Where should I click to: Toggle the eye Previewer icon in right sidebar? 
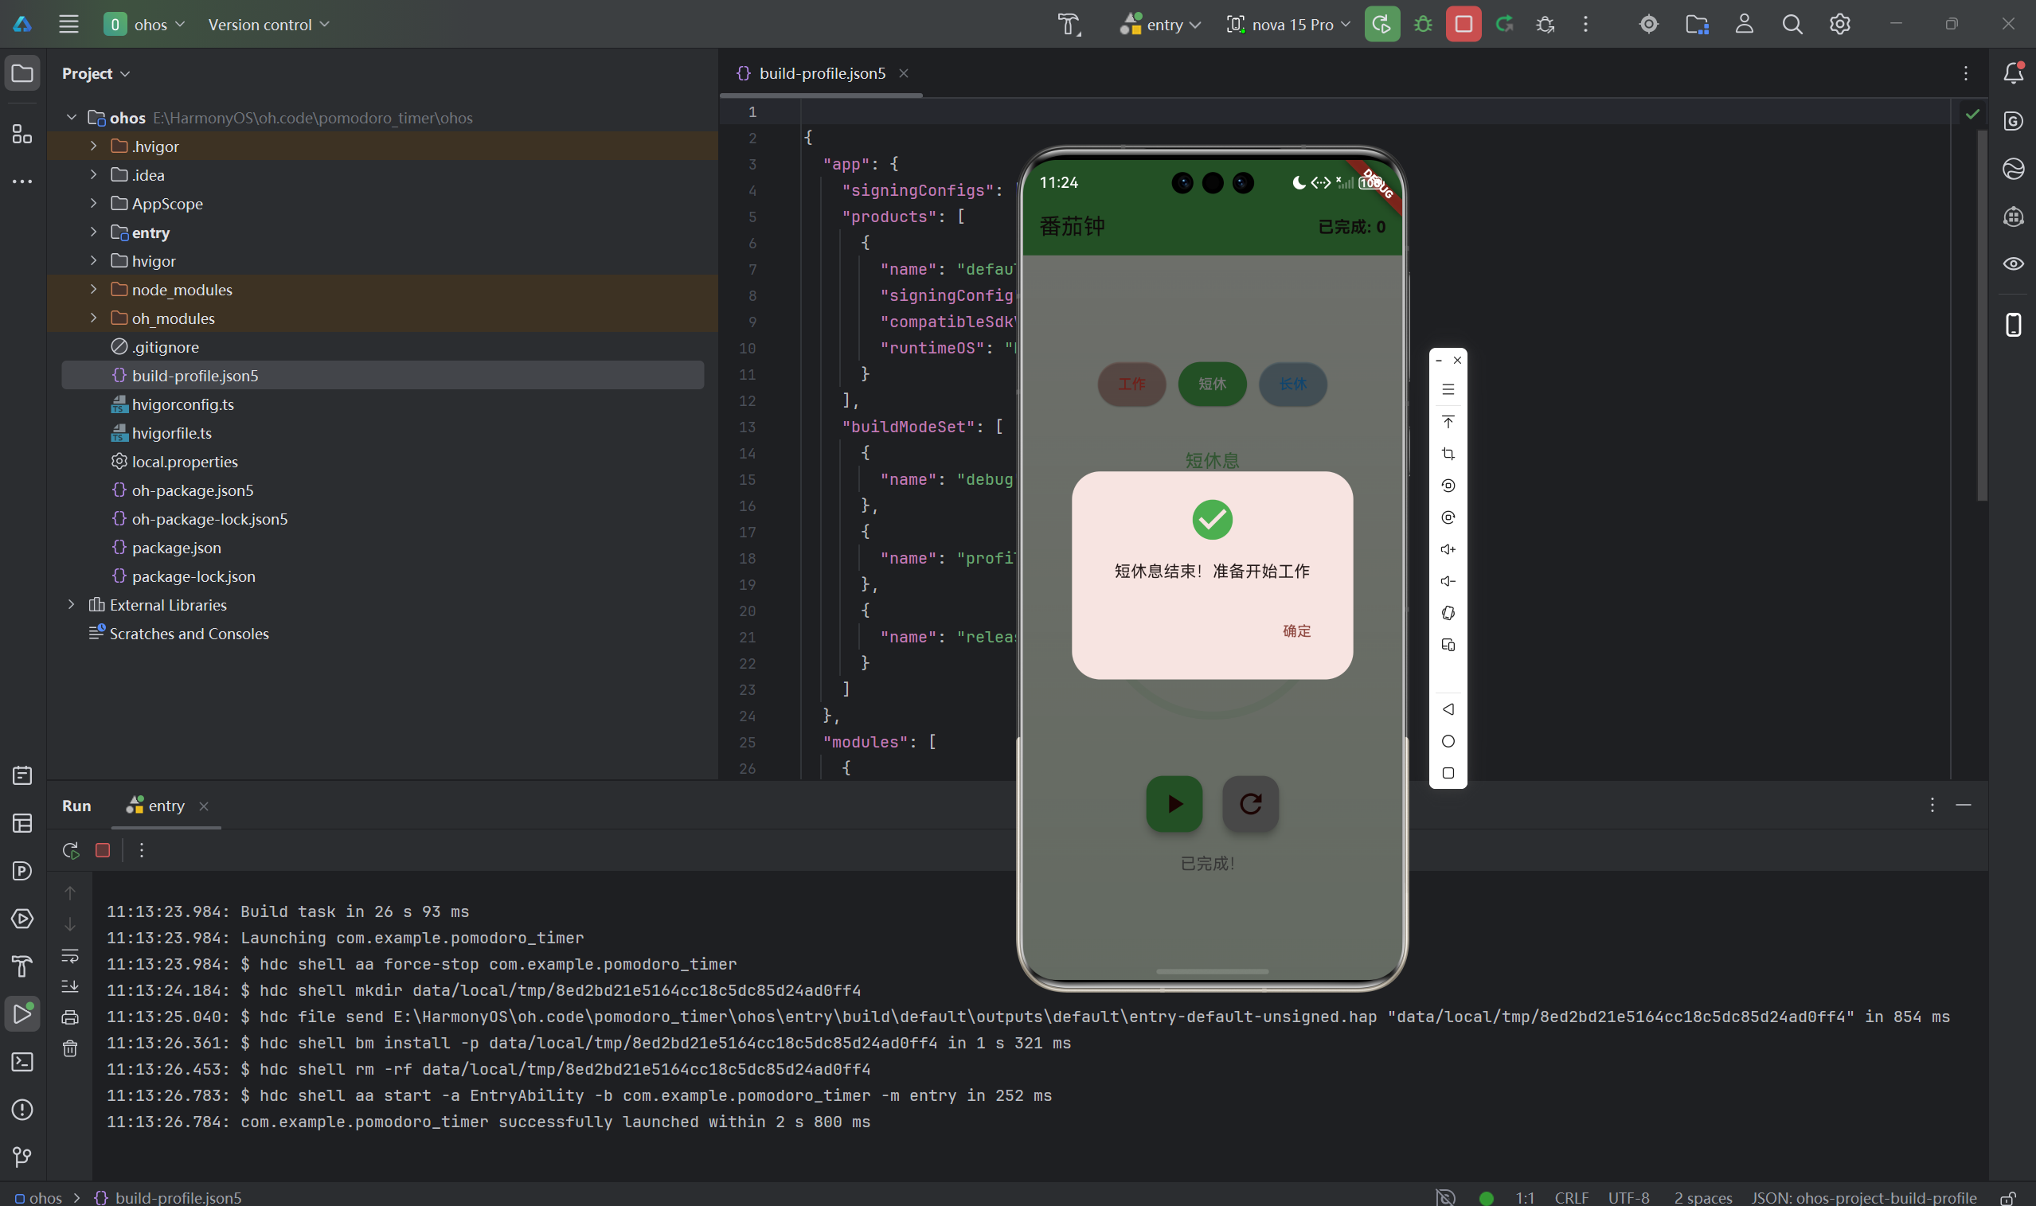tap(2012, 263)
